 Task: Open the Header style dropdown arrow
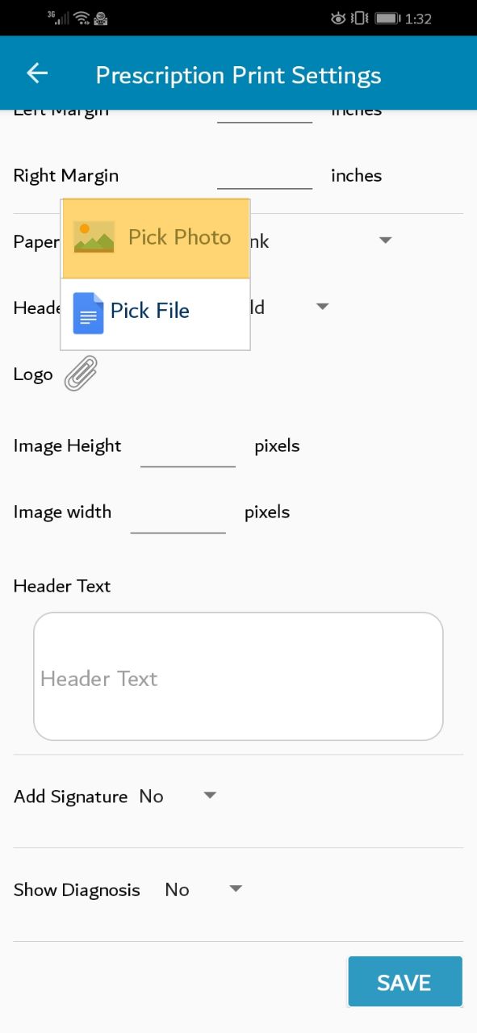pyautogui.click(x=322, y=306)
